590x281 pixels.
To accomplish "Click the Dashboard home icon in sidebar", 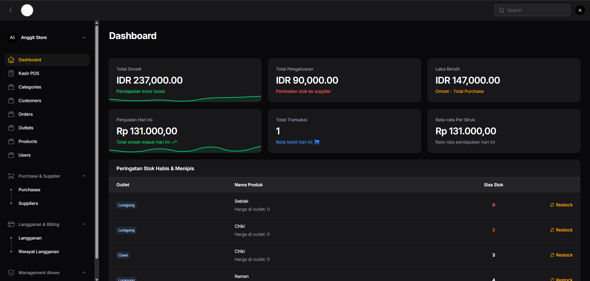I will [x=11, y=60].
